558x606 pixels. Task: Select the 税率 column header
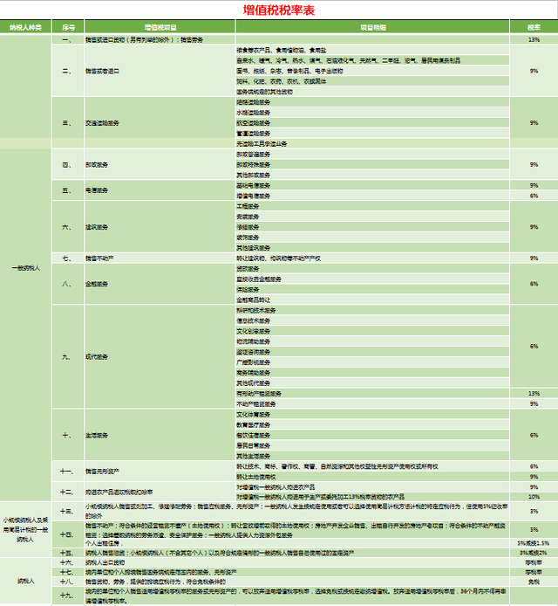click(534, 27)
